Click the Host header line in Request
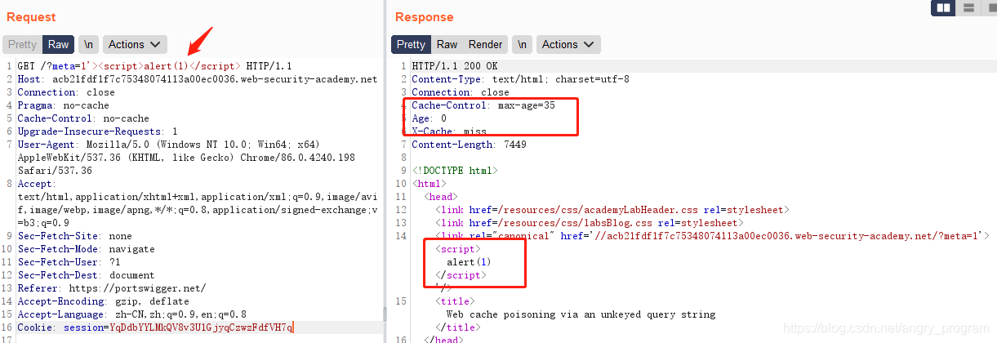 coord(198,79)
